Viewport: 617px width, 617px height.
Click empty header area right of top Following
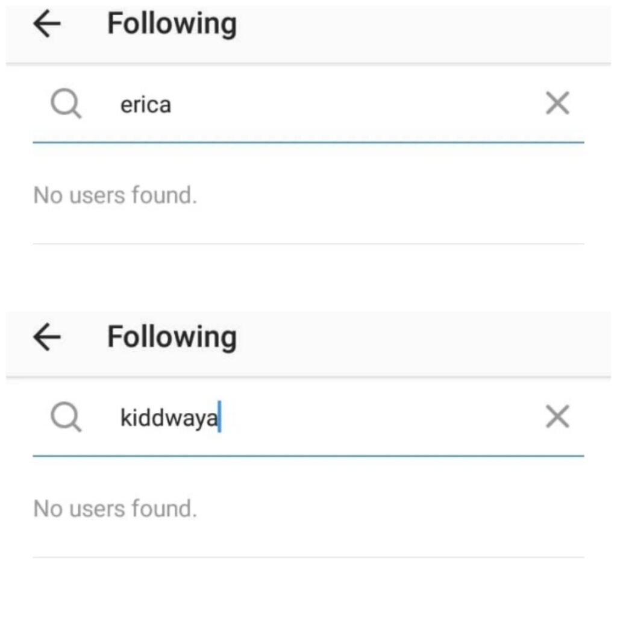(422, 27)
